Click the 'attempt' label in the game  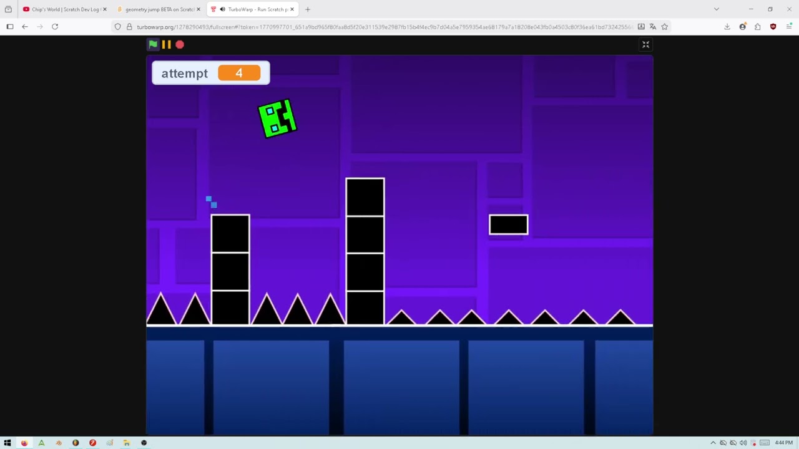click(184, 74)
